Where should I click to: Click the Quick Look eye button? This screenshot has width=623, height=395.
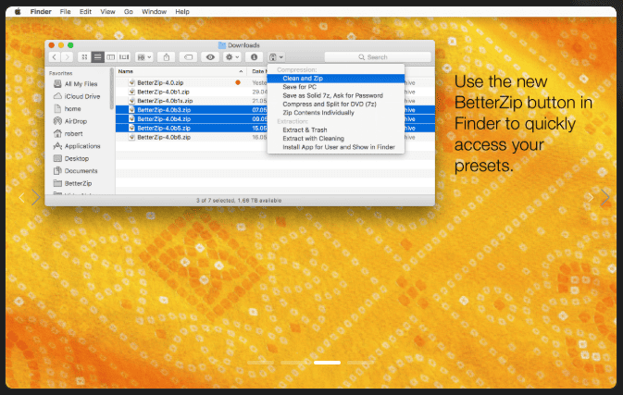210,57
